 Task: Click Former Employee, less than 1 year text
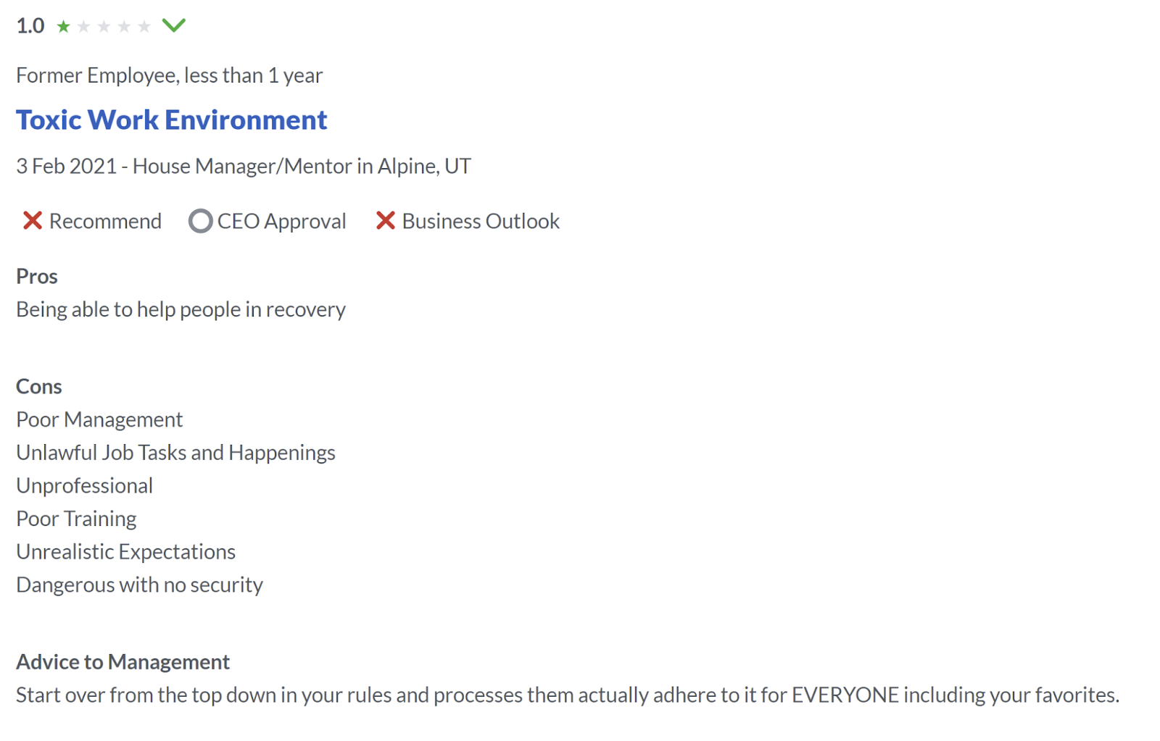[x=170, y=75]
